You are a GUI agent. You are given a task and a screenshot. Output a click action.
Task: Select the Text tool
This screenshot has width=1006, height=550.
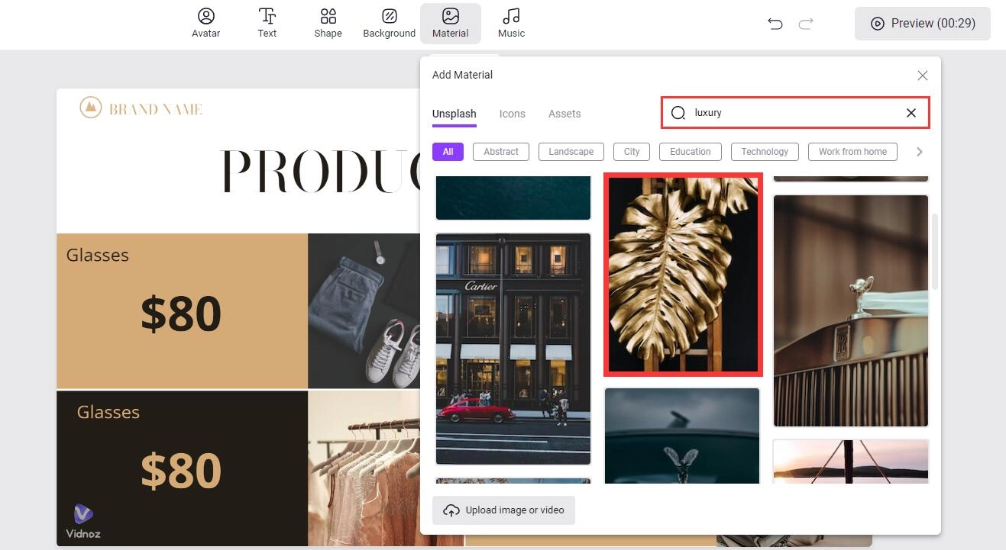(x=267, y=23)
